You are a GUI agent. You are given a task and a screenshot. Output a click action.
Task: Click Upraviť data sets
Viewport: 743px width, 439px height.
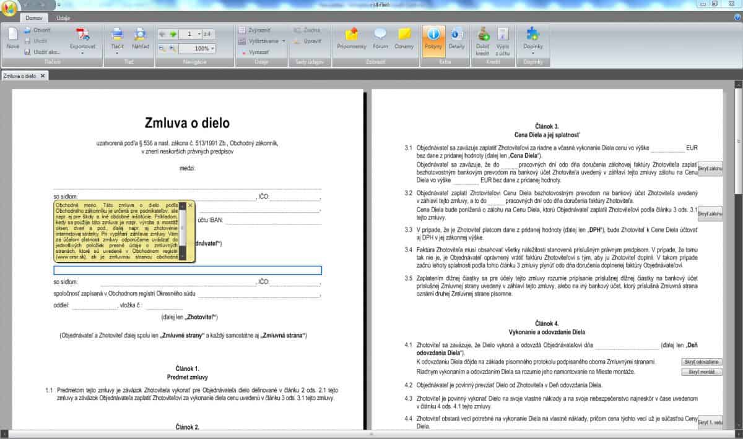[308, 41]
